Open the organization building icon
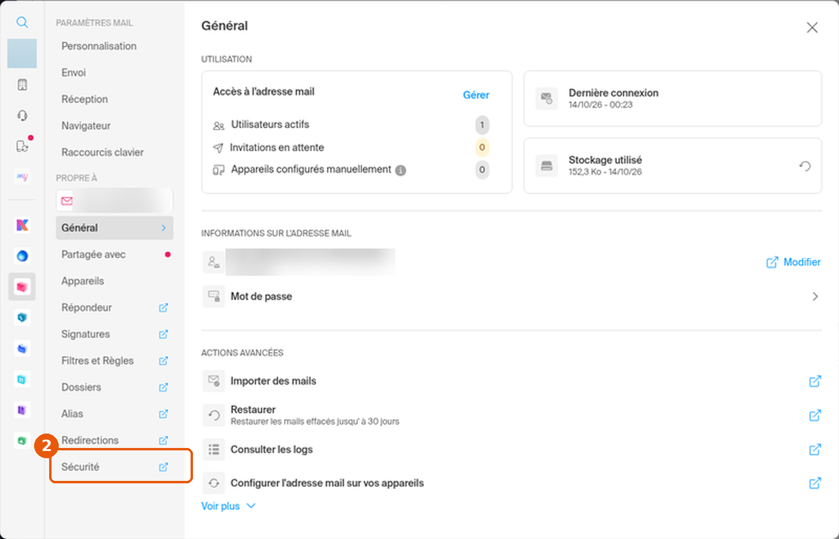Image resolution: width=839 pixels, height=539 pixels. (x=22, y=84)
